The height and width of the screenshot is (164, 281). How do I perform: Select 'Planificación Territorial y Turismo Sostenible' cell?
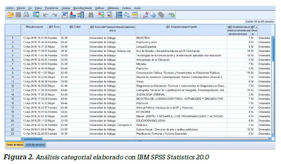click(x=181, y=134)
